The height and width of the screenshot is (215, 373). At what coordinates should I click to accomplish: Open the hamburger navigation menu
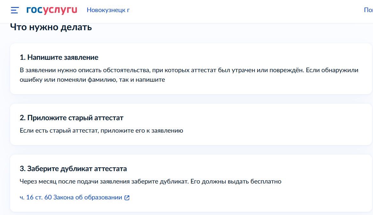(15, 10)
